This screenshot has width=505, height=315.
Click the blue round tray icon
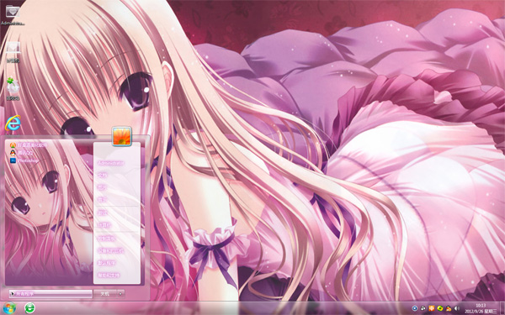pos(415,308)
